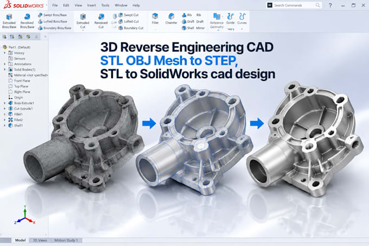Image resolution: width=369 pixels, height=246 pixels.
Task: Open the Tools menu
Action: tap(105, 5)
